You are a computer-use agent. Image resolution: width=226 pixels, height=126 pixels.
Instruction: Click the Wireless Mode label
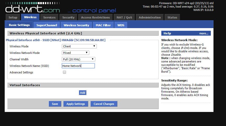[19, 46]
